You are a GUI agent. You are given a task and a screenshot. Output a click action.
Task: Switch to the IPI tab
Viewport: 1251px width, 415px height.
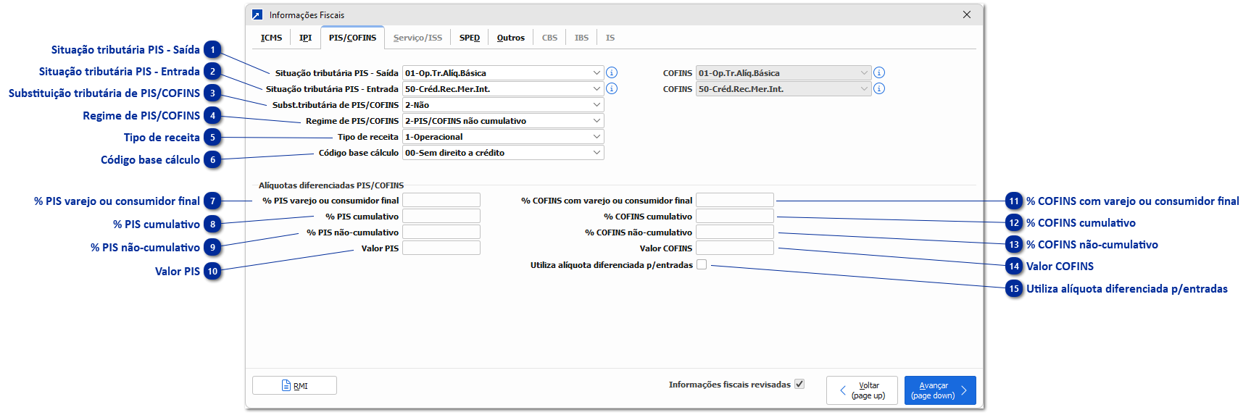tap(306, 38)
